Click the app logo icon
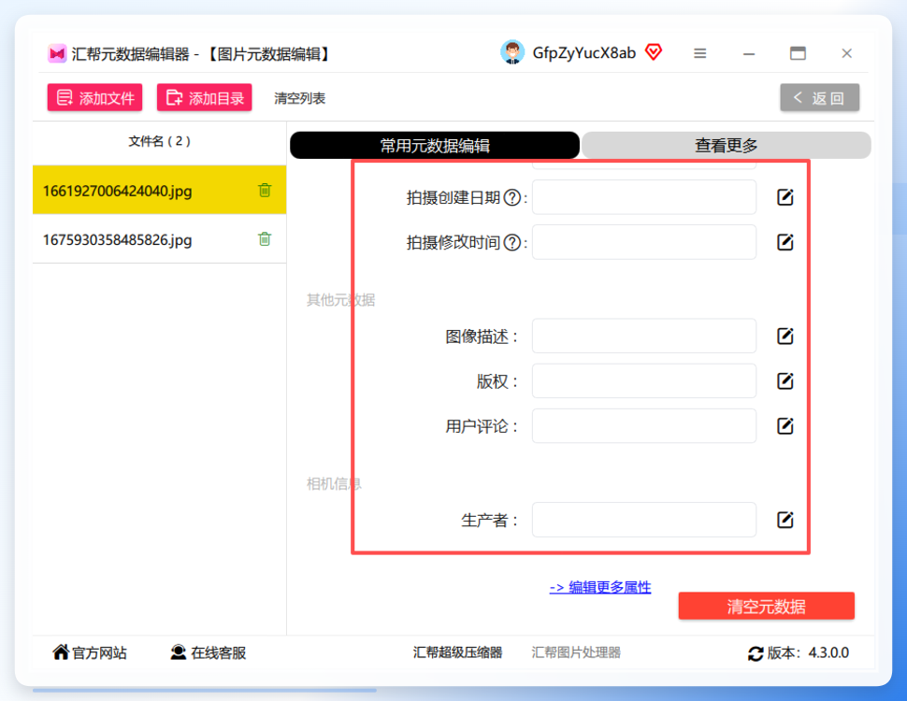This screenshot has height=701, width=907. click(x=57, y=54)
